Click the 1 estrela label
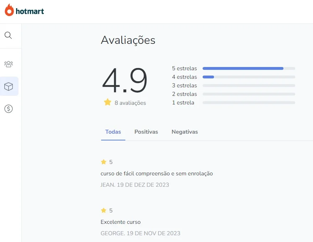 (183, 103)
